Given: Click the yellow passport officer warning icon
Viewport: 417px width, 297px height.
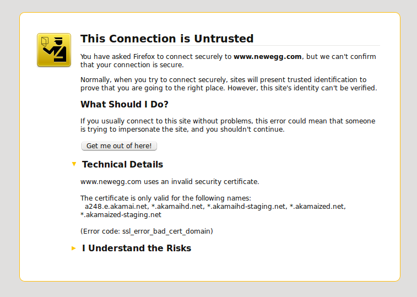Looking at the screenshot, I should point(54,50).
